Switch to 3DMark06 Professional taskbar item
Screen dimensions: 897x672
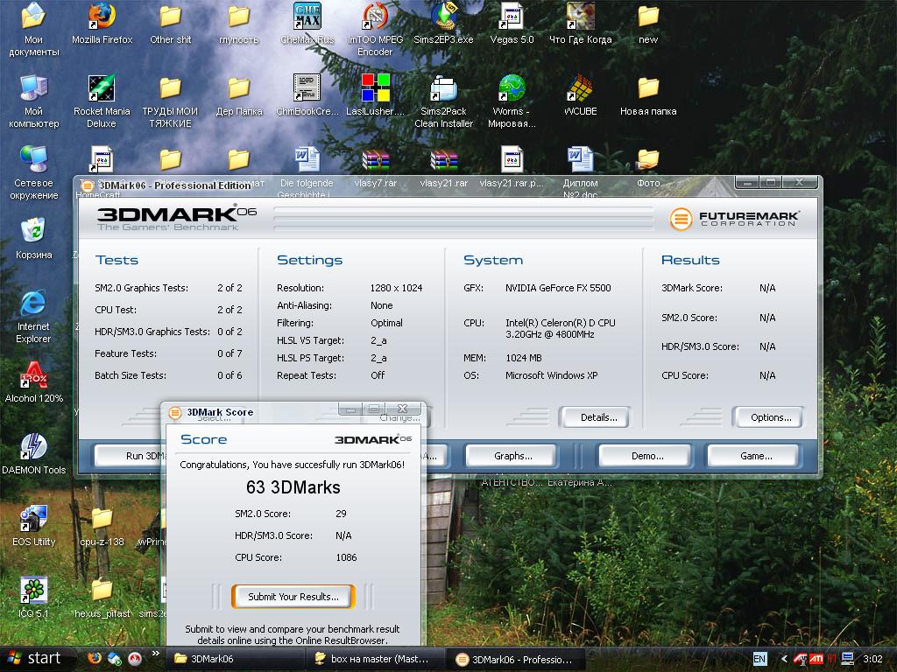point(516,659)
